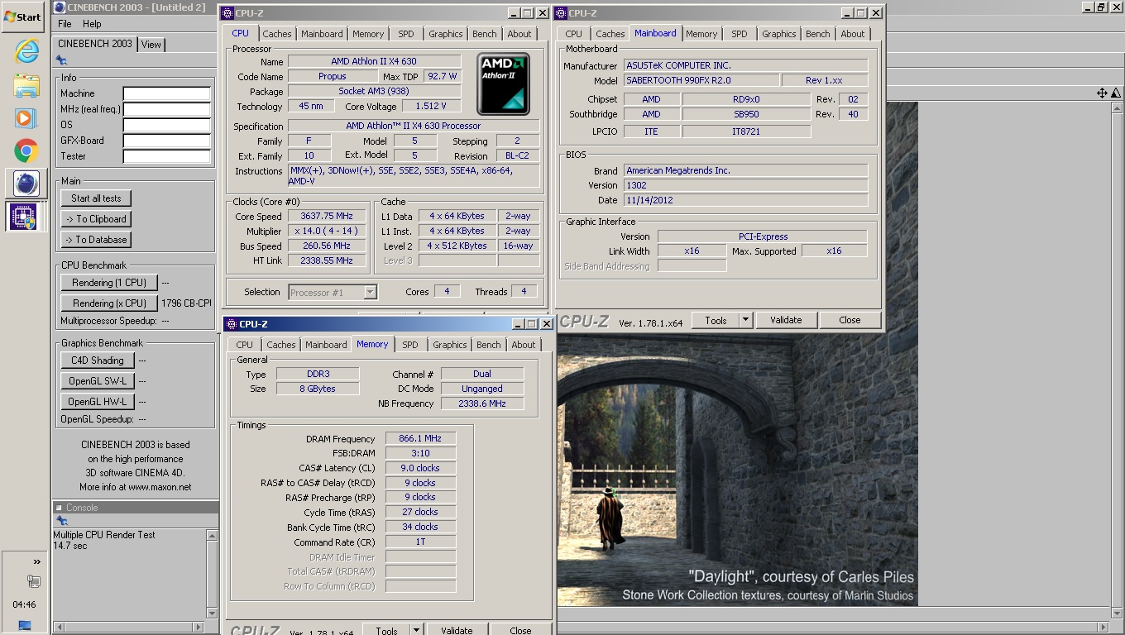Open the disabled Processor #1 selection dropdown
1125x635 pixels.
(x=333, y=292)
